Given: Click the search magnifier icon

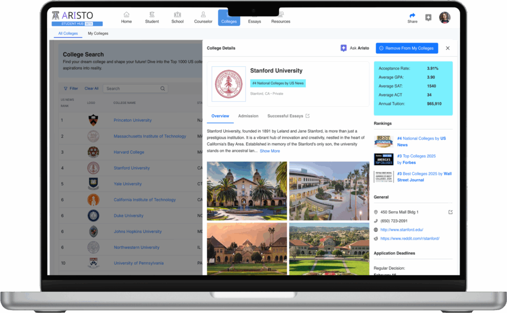Looking at the screenshot, I should 162,89.
